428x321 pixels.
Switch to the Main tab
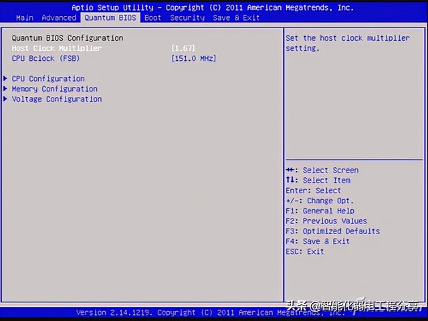point(25,18)
